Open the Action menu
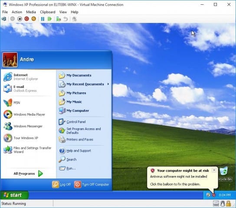Viewport: 236px width, 208px height. (17, 12)
